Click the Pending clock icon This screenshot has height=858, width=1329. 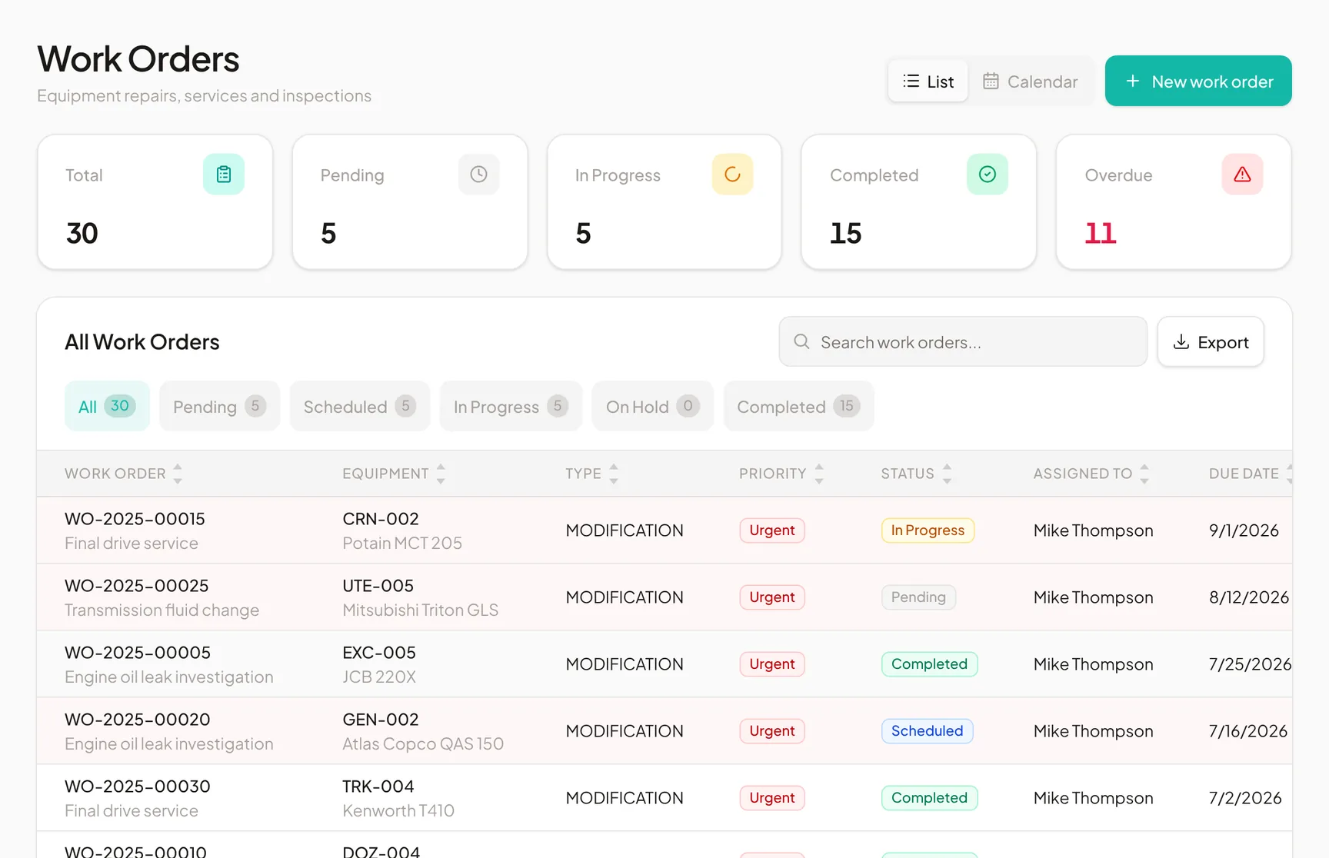click(478, 175)
